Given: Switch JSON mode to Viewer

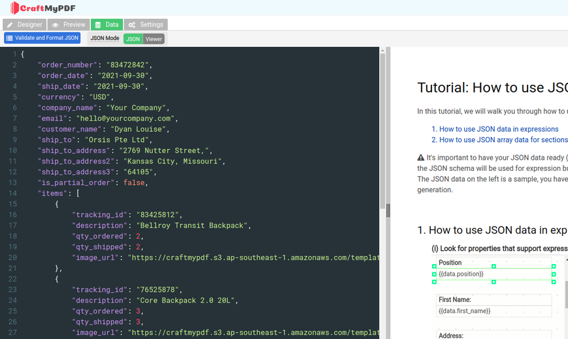Looking at the screenshot, I should [154, 39].
